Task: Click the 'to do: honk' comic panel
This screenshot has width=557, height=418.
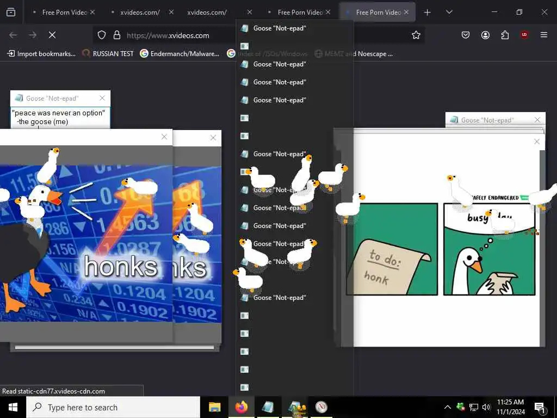Action: (x=392, y=249)
